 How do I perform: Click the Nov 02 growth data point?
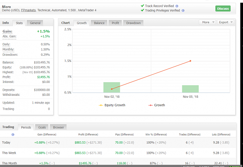pos(112,89)
